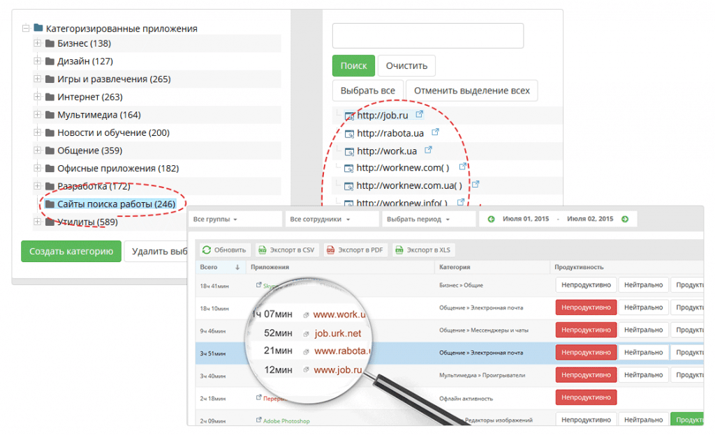
Task: Click the next date green arrow icon
Action: pyautogui.click(x=625, y=219)
